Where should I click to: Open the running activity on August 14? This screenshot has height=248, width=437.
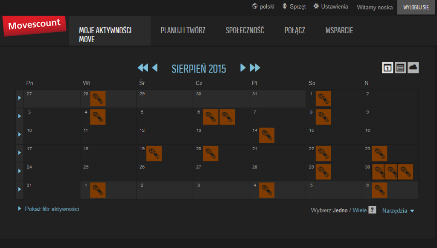point(267,135)
